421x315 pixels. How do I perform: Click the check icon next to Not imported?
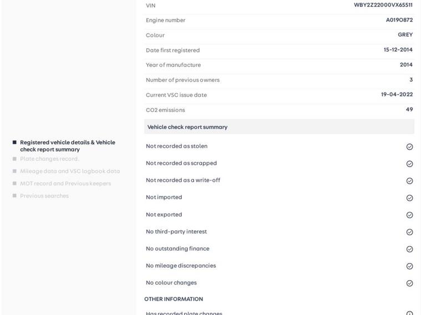409,198
